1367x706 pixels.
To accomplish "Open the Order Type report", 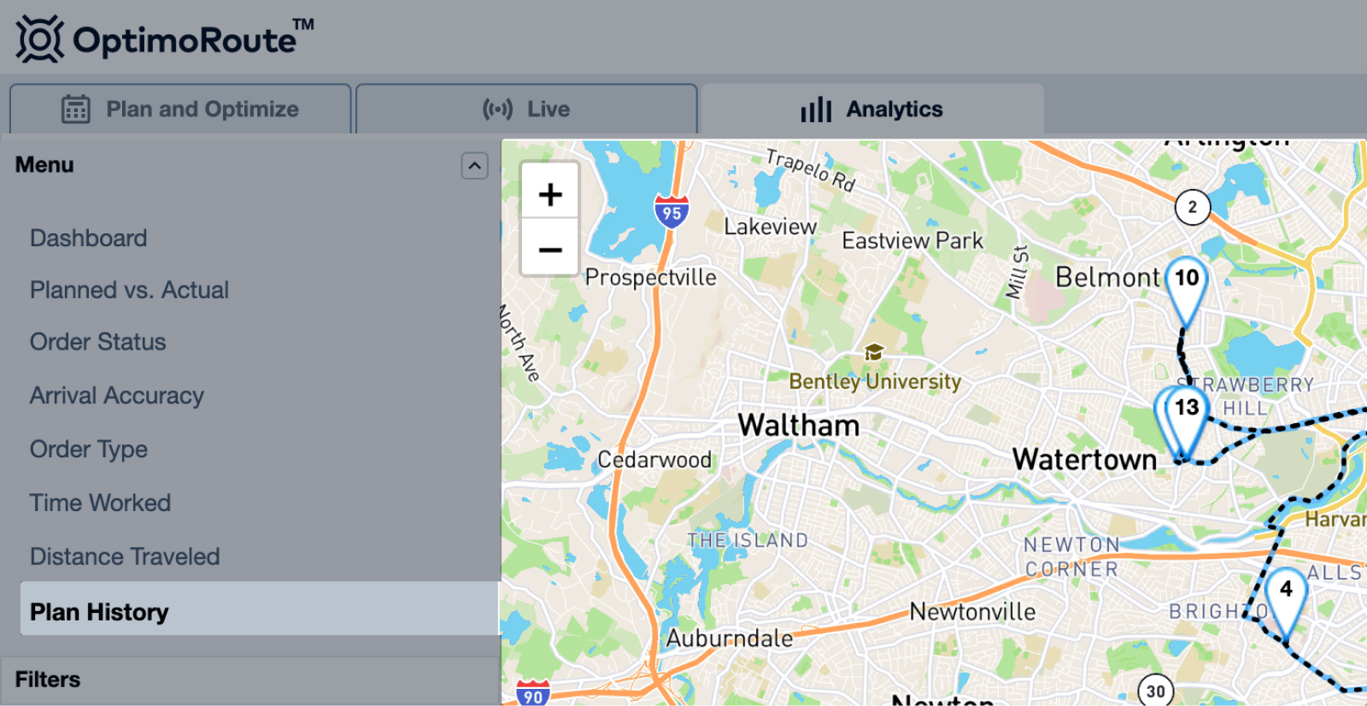I will (x=89, y=449).
